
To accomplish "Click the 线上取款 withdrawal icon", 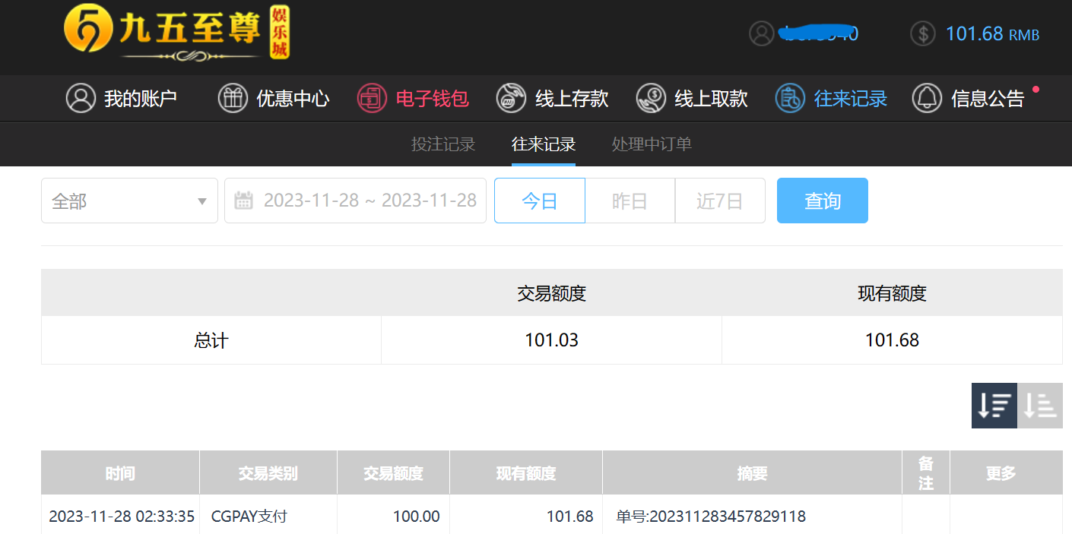I will (651, 98).
